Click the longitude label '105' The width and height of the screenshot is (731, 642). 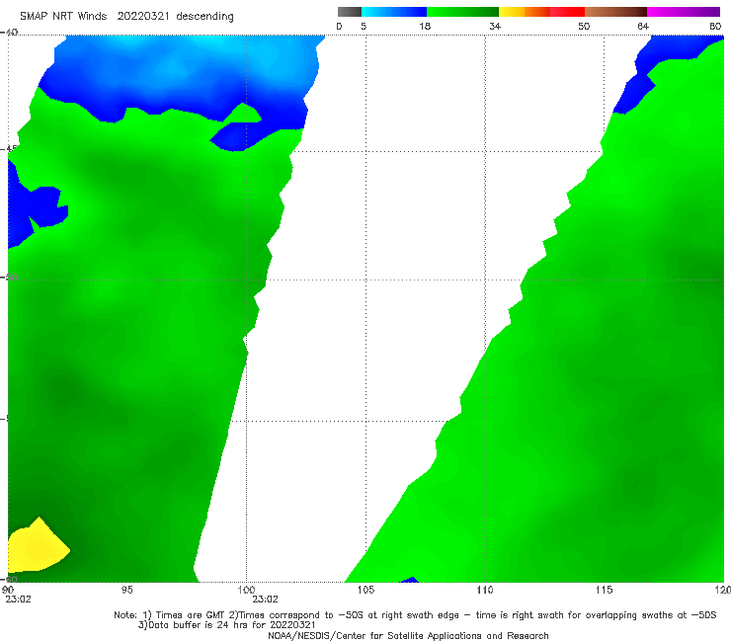pos(365,591)
